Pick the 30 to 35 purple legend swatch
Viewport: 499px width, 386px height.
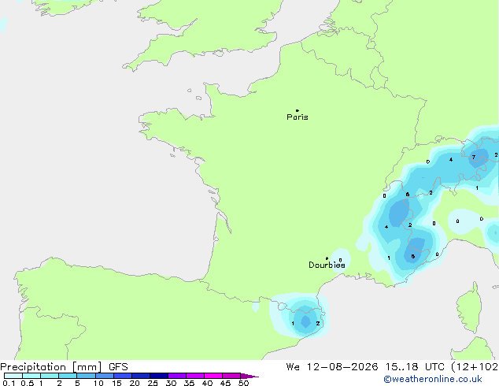[177, 376]
